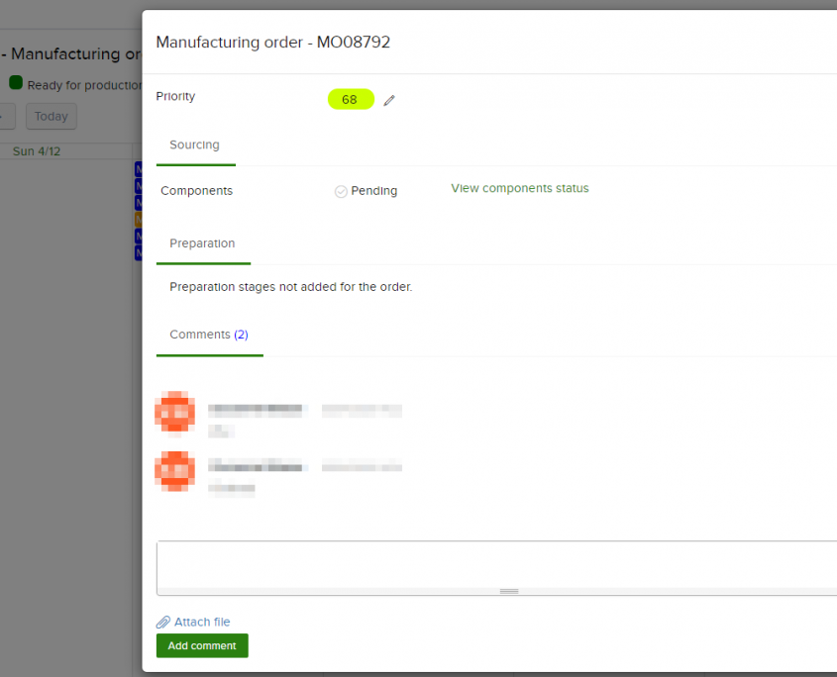Switch to the Preparation tab
Viewport: 837px width, 677px height.
202,243
